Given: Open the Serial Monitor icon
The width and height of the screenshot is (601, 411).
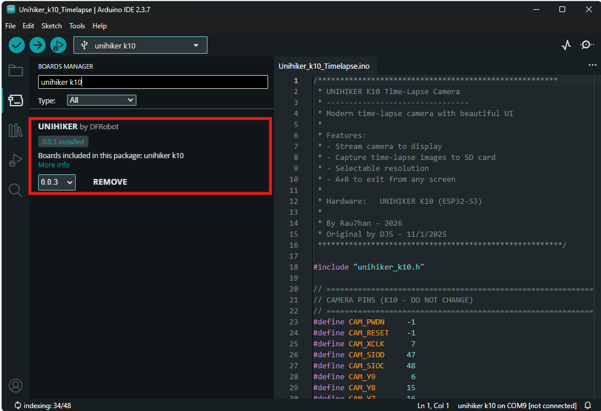Looking at the screenshot, I should [x=587, y=45].
